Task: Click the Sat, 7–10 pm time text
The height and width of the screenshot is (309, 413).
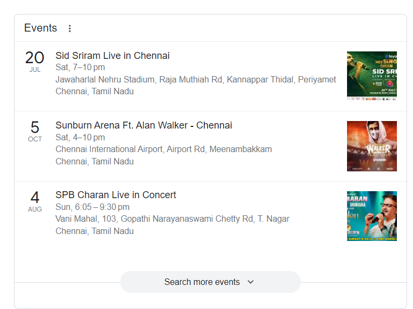Action: 80,67
